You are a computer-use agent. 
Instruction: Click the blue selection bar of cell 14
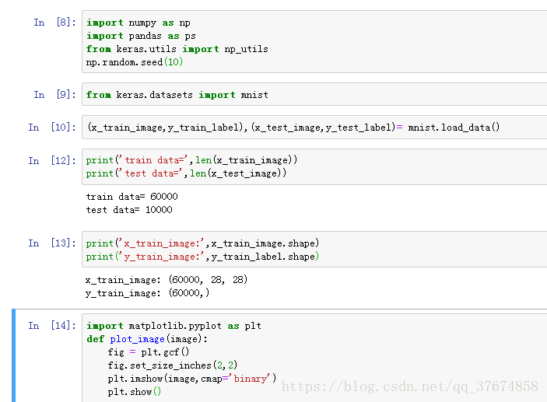pyautogui.click(x=13, y=355)
